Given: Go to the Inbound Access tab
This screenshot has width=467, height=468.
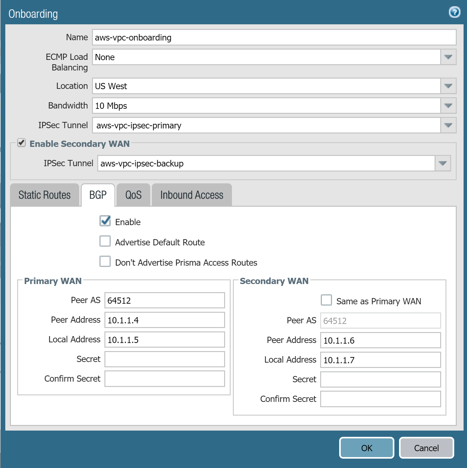Looking at the screenshot, I should pos(192,195).
